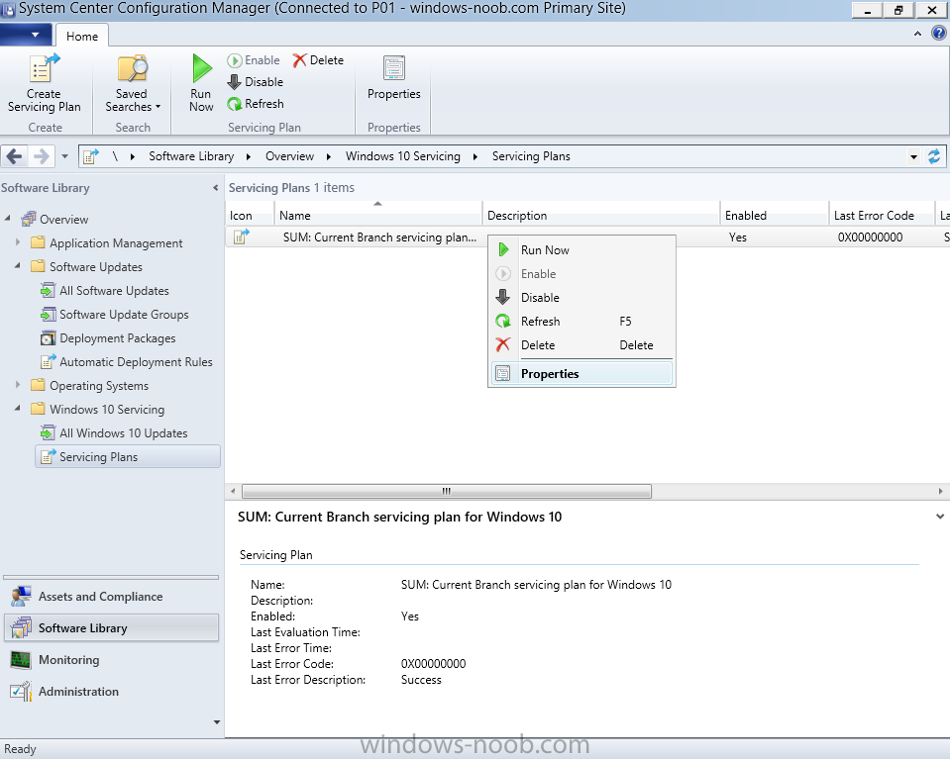The height and width of the screenshot is (759, 950).
Task: Click Servicing Plans in the breadcrumb
Action: (531, 156)
